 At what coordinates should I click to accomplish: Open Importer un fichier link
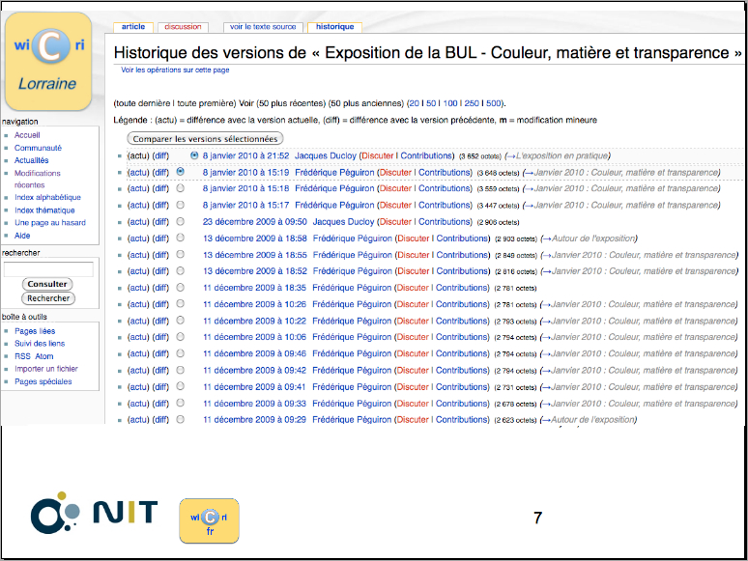(x=46, y=369)
